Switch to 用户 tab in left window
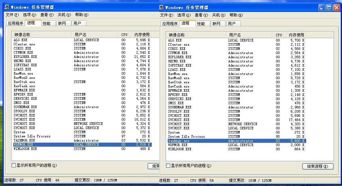The image size is (342, 186). (x=79, y=23)
